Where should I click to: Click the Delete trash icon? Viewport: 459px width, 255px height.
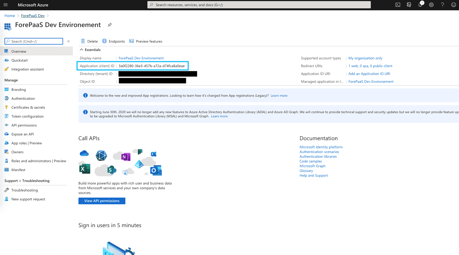point(83,41)
